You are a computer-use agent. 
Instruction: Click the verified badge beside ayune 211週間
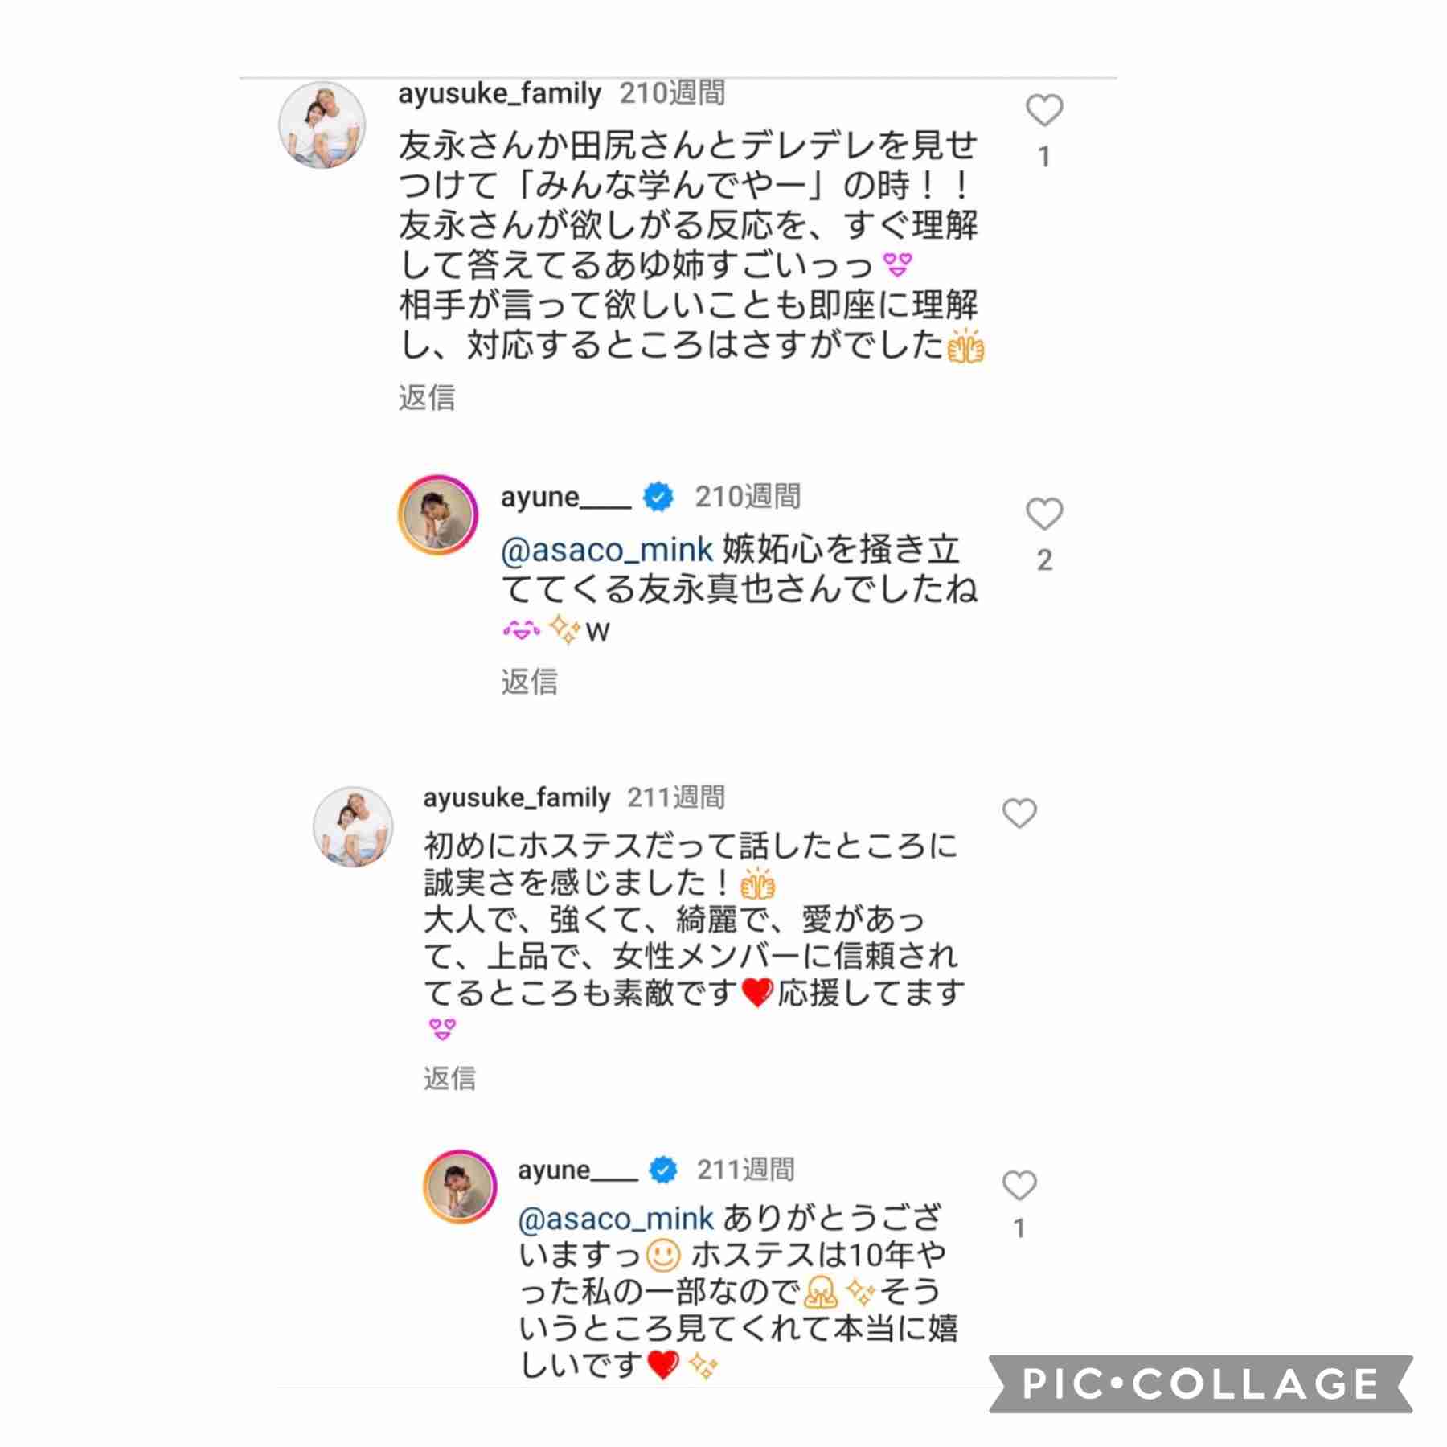[663, 1170]
